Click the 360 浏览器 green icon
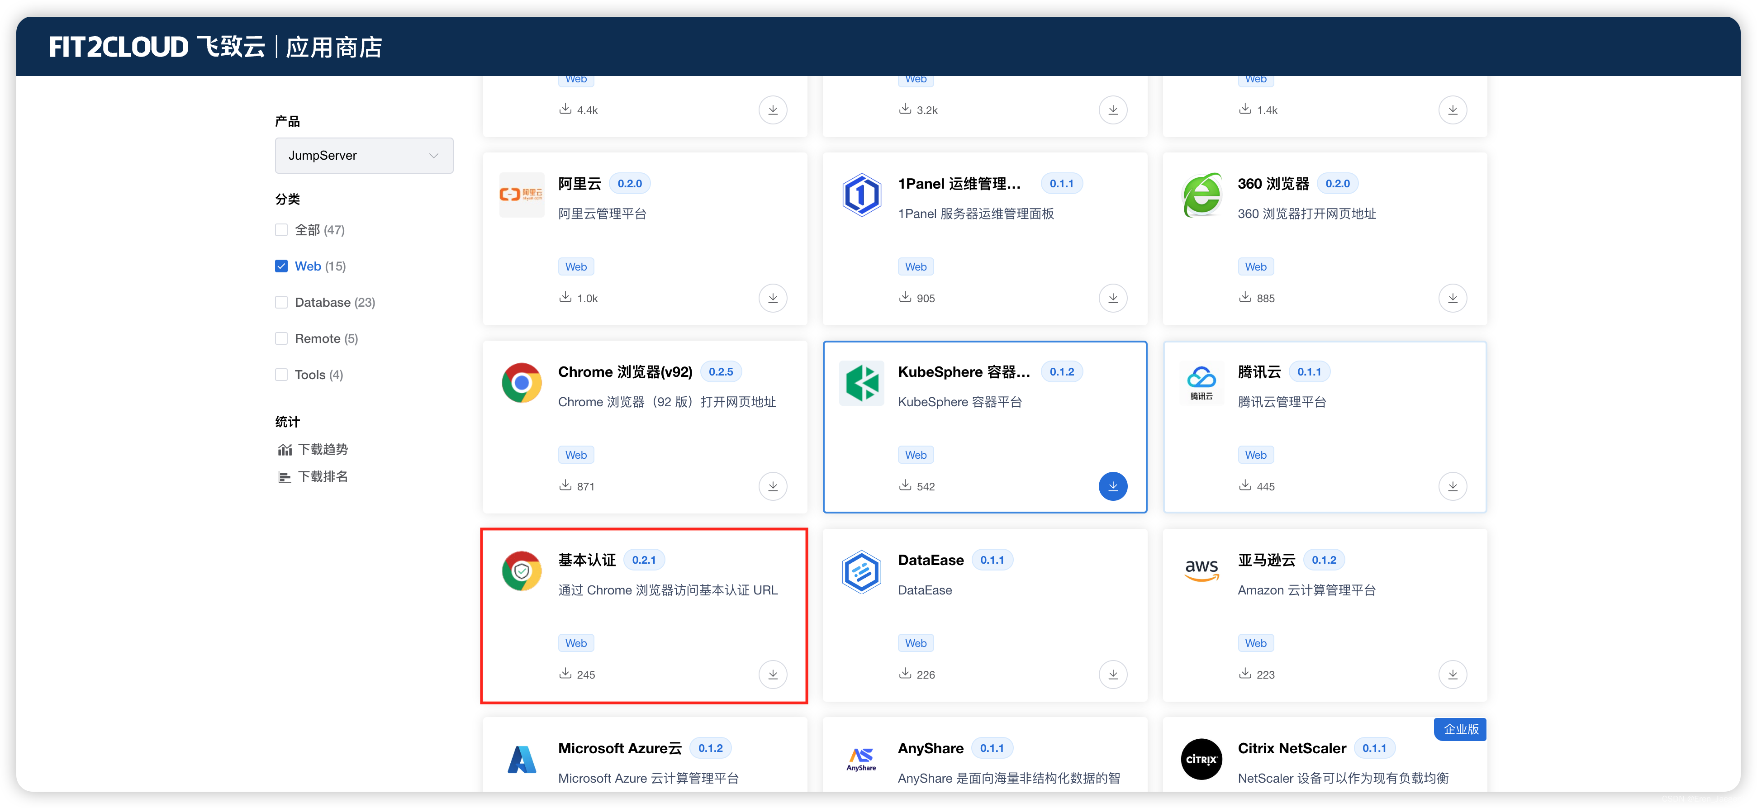Viewport: 1757px width, 808px height. pos(1201,195)
